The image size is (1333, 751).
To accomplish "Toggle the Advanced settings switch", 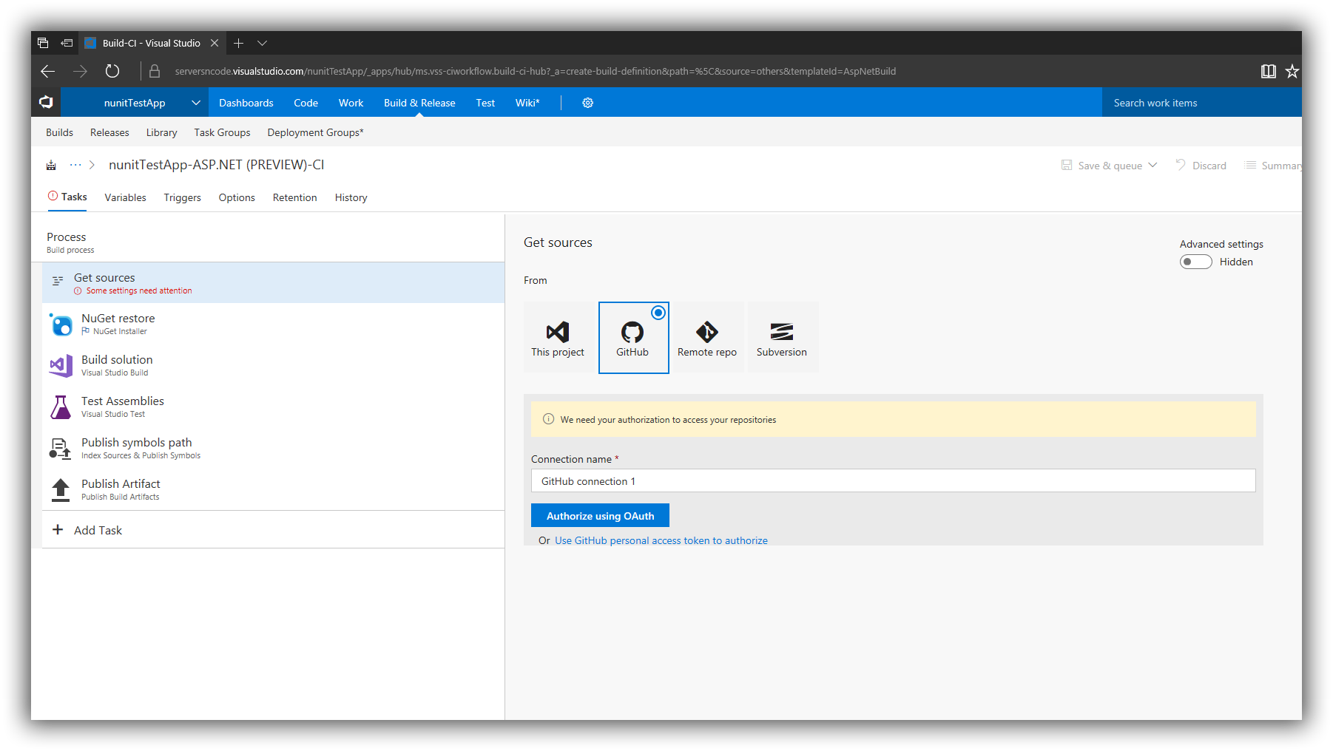I will (1195, 262).
